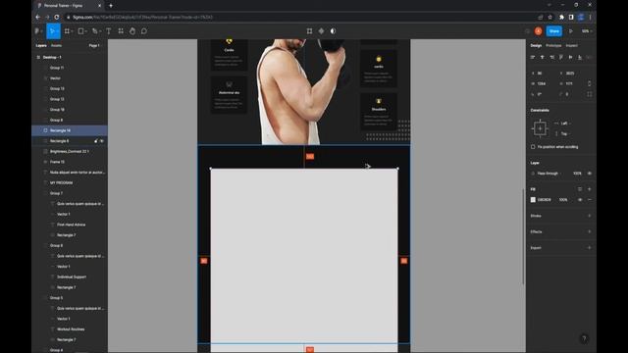
Task: Open the Help question mark button
Action: (x=584, y=338)
